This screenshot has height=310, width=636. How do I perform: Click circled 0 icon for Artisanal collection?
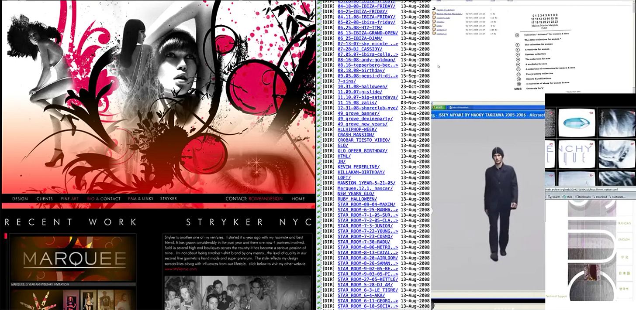coord(517,35)
